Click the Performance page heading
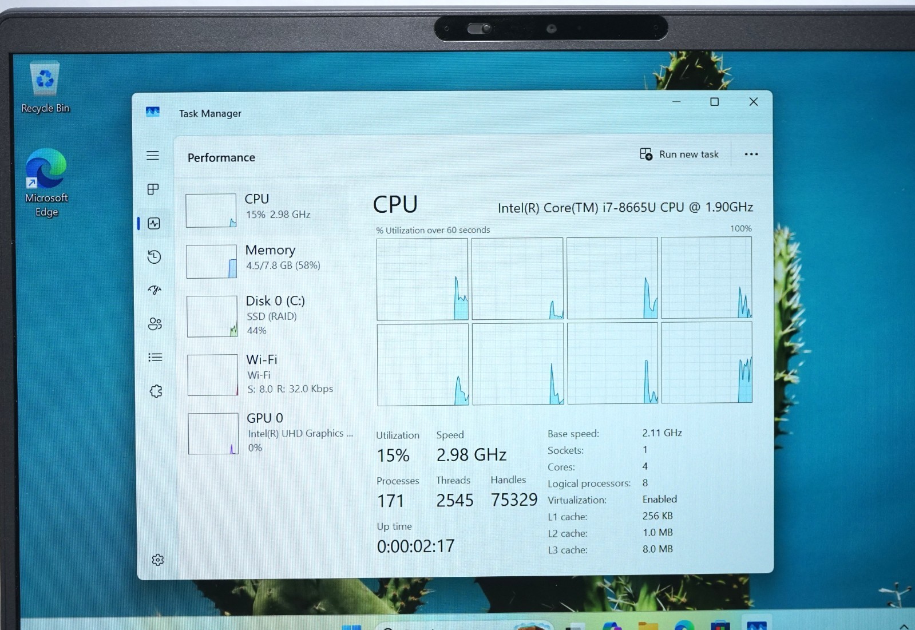The image size is (915, 630). point(221,157)
